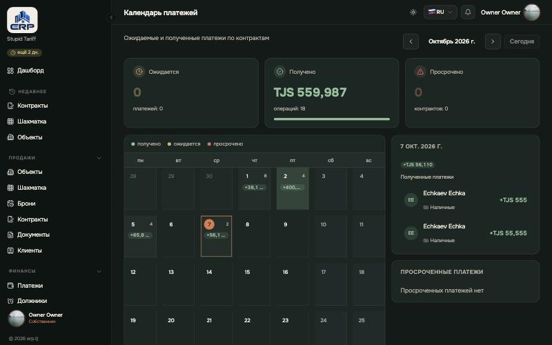Collapse the Финансы section chevron
This screenshot has height=345, width=552.
(x=99, y=271)
